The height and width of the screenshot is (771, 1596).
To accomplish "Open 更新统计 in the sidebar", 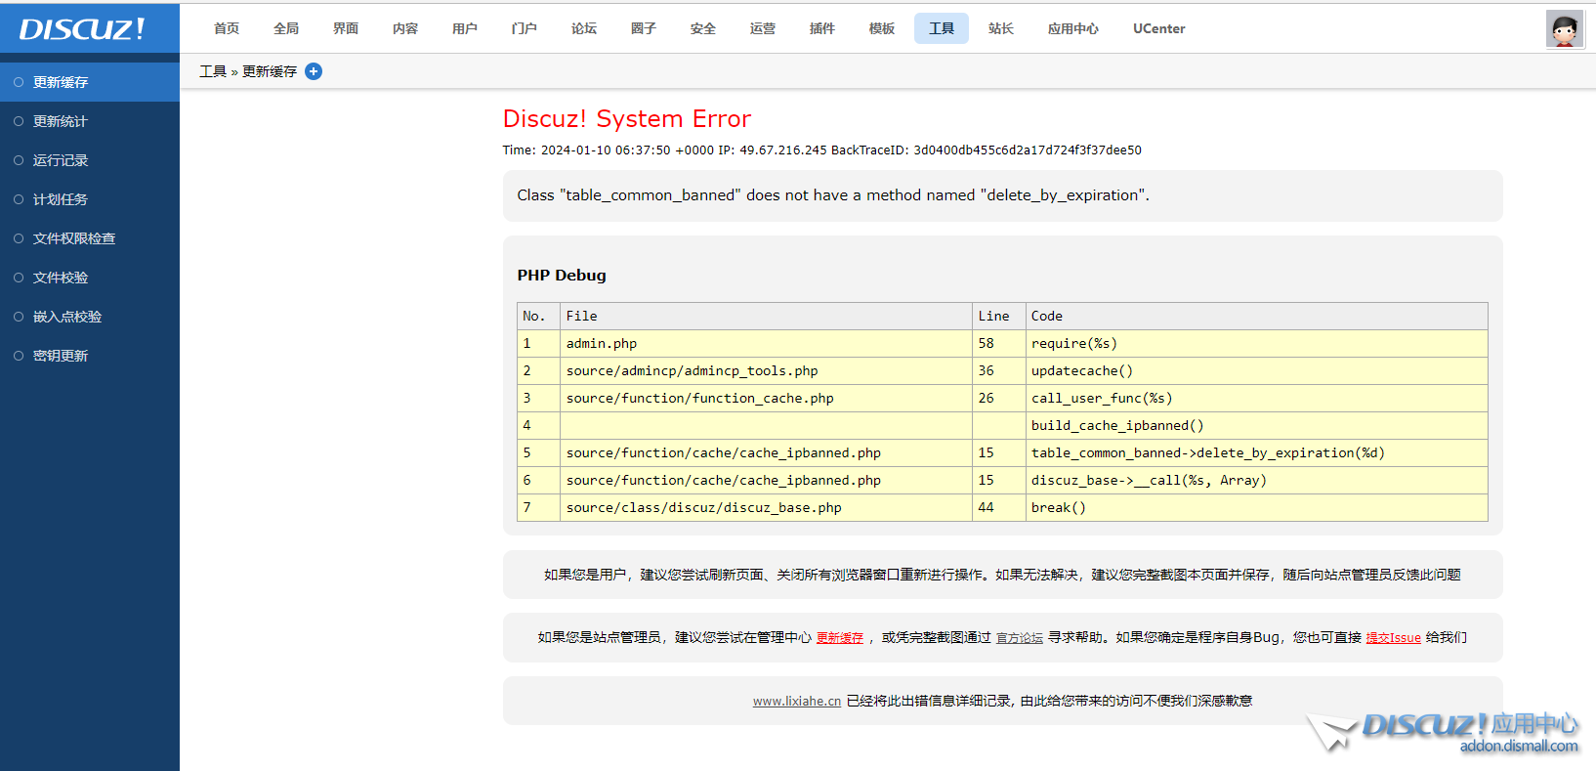I will 61,121.
